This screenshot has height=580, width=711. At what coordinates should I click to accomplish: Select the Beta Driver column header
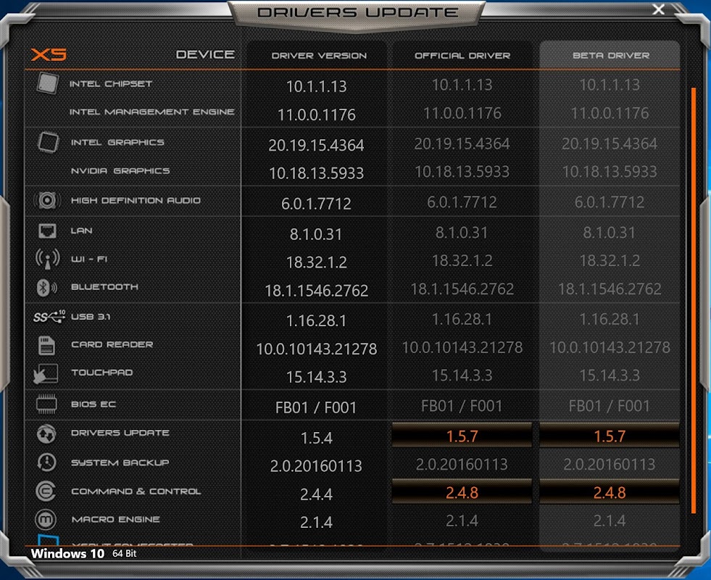(611, 55)
